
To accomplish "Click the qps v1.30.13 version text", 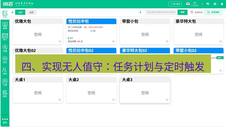I will 195,4.
